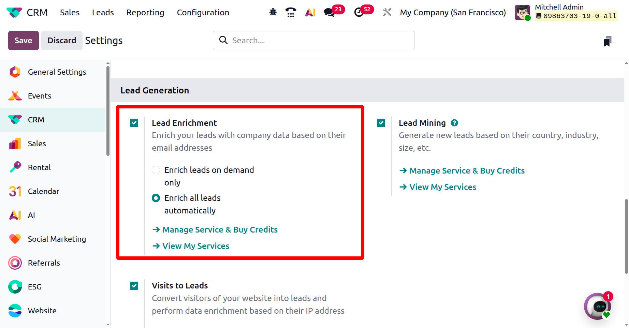Open the Reporting menu
This screenshot has height=328, width=629.
[145, 13]
